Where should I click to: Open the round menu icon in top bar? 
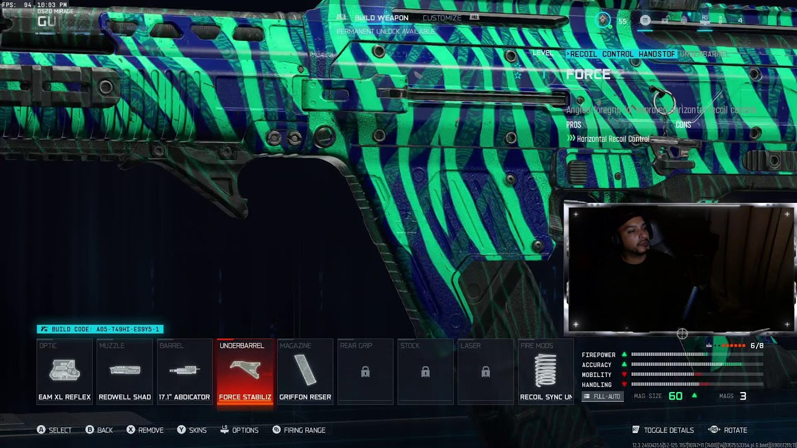click(x=645, y=21)
